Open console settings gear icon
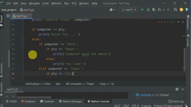Image resolution: width=191 pixels, height=107 pixels. point(177,89)
